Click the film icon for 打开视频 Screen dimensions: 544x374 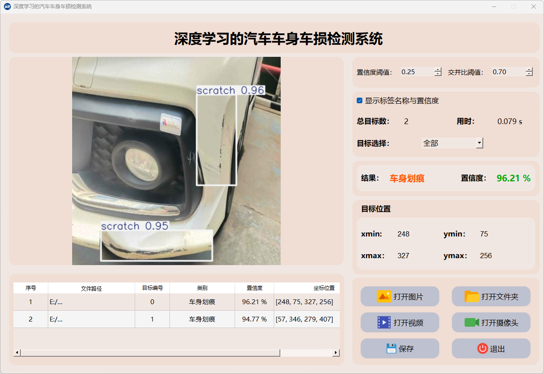[x=384, y=322]
